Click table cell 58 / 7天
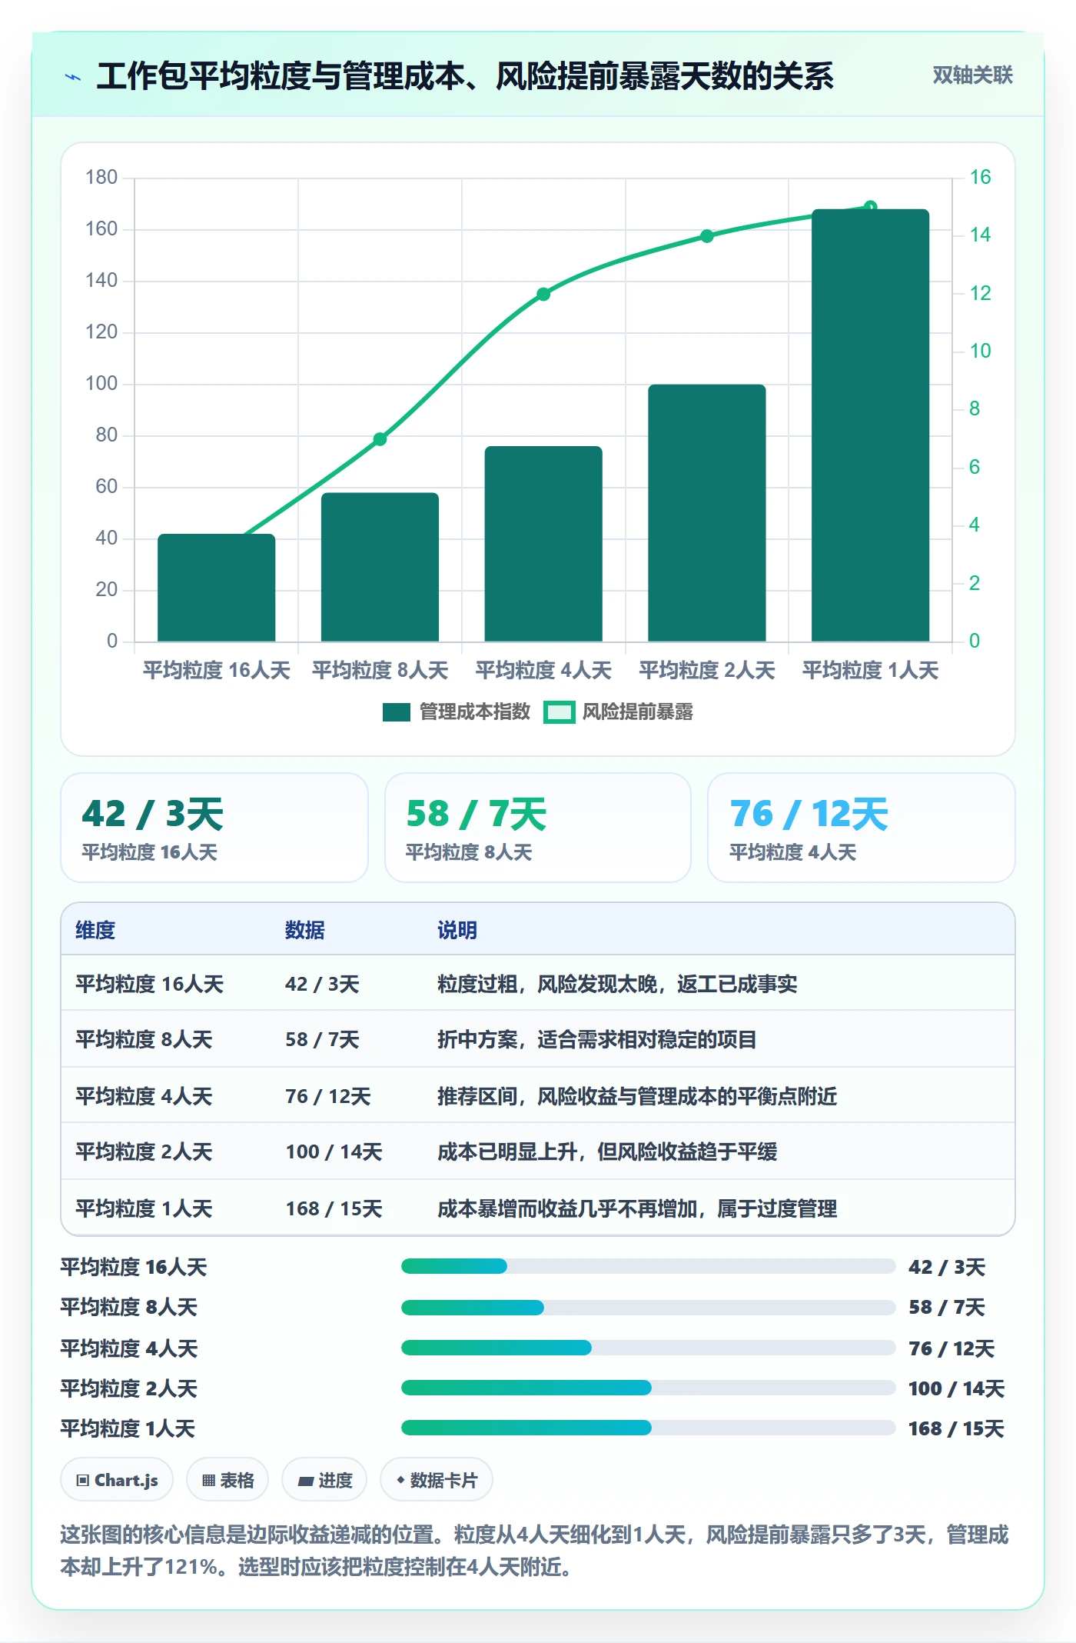 [x=322, y=1040]
